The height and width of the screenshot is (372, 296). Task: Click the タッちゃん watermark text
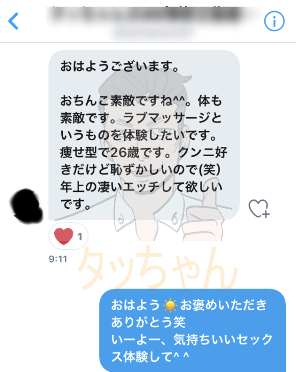[158, 267]
